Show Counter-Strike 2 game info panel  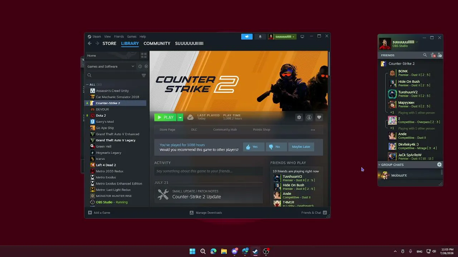309,117
